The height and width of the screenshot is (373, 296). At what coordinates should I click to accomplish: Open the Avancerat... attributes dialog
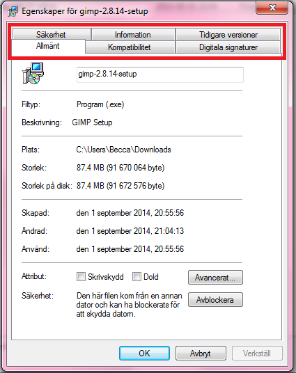(215, 278)
